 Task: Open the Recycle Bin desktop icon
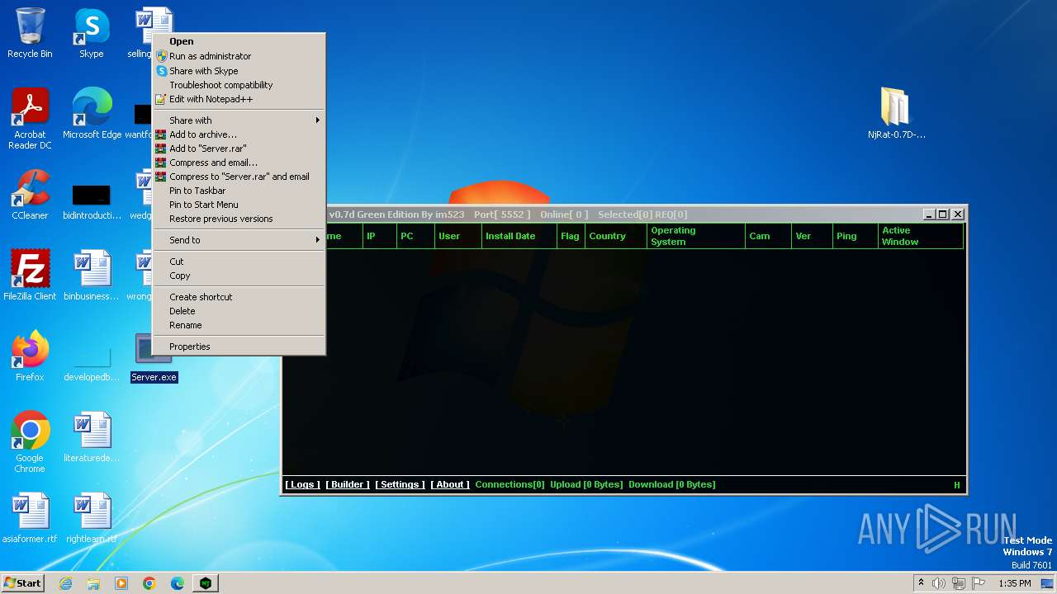click(x=30, y=33)
